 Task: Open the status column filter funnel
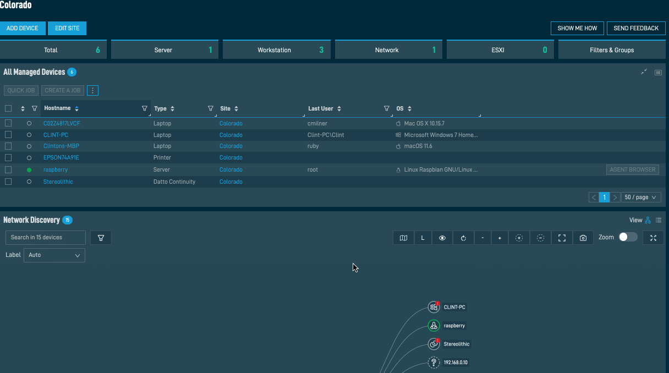coord(34,108)
